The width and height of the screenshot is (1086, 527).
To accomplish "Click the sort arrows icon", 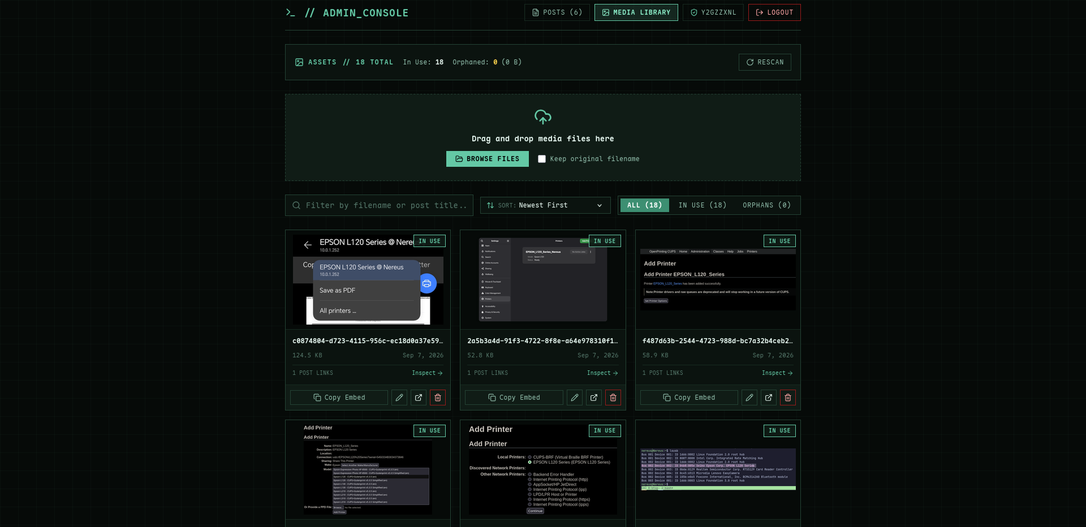I will click(x=490, y=205).
